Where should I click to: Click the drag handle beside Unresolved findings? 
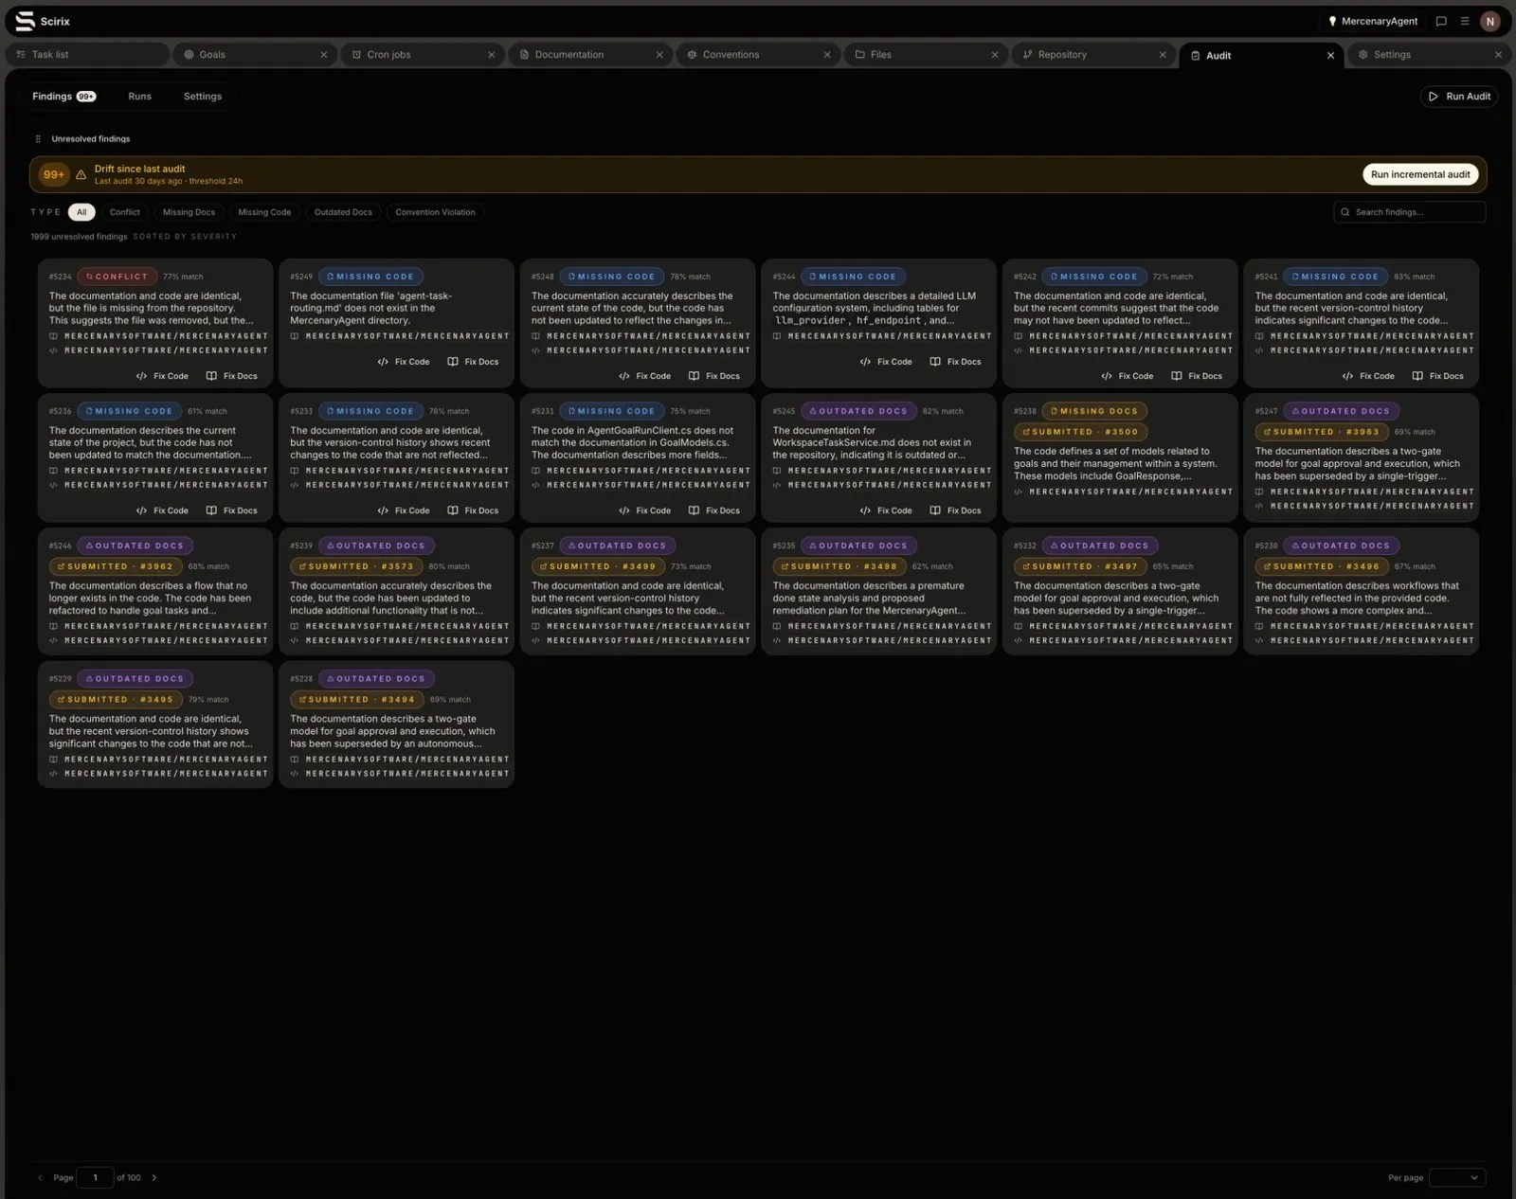pos(38,139)
